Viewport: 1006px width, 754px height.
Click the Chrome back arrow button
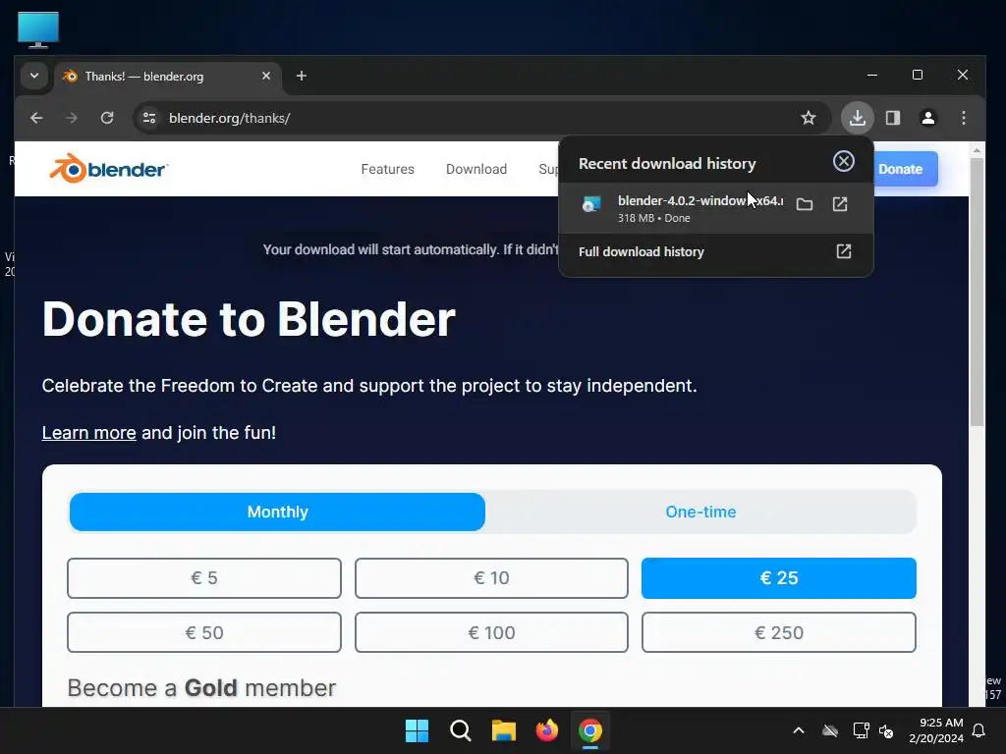pyautogui.click(x=36, y=118)
